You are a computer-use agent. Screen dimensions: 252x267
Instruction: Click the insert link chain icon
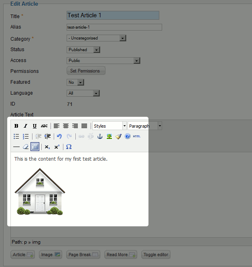click(x=81, y=137)
